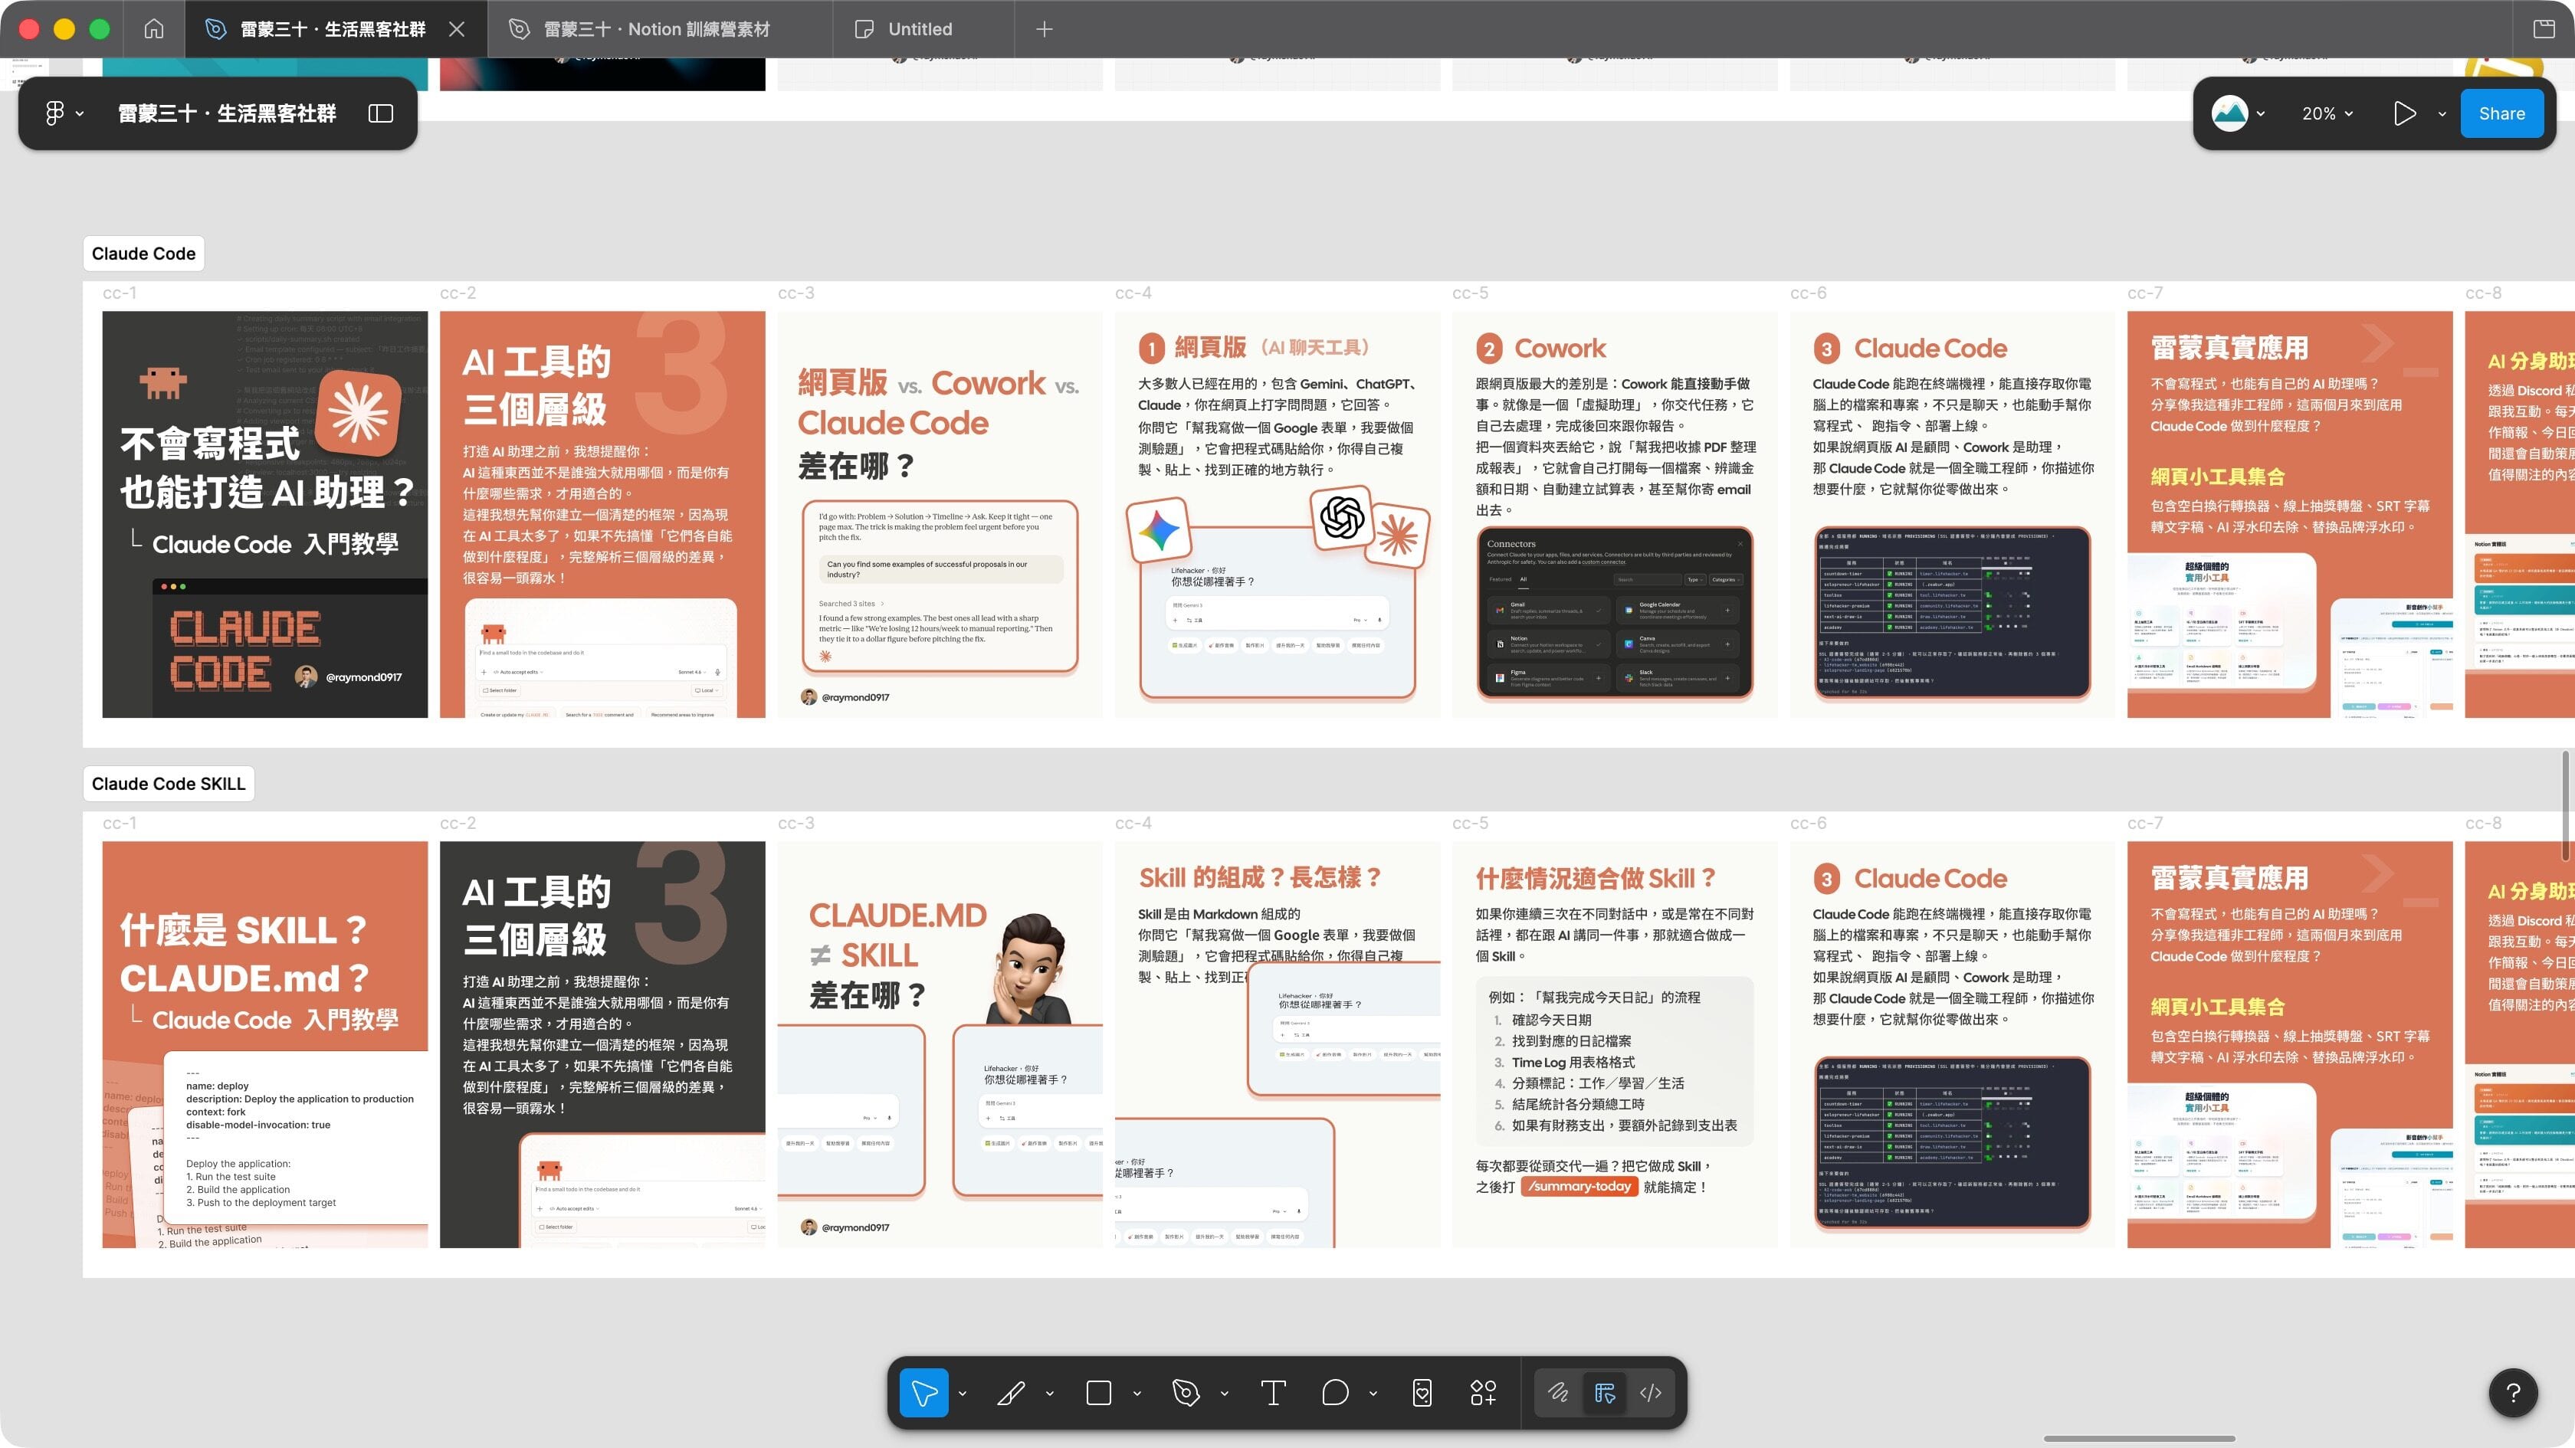Select the Text tool
This screenshot has height=1448, width=2575.
point(1272,1392)
